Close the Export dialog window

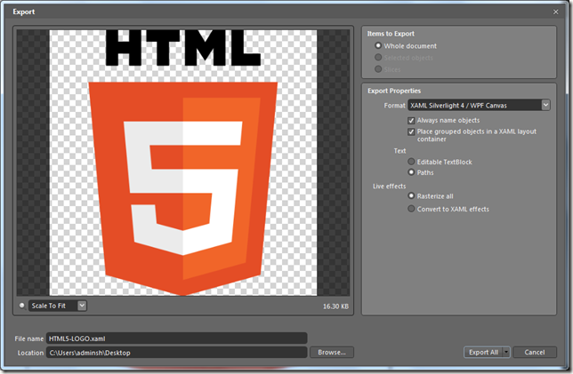coord(555,12)
